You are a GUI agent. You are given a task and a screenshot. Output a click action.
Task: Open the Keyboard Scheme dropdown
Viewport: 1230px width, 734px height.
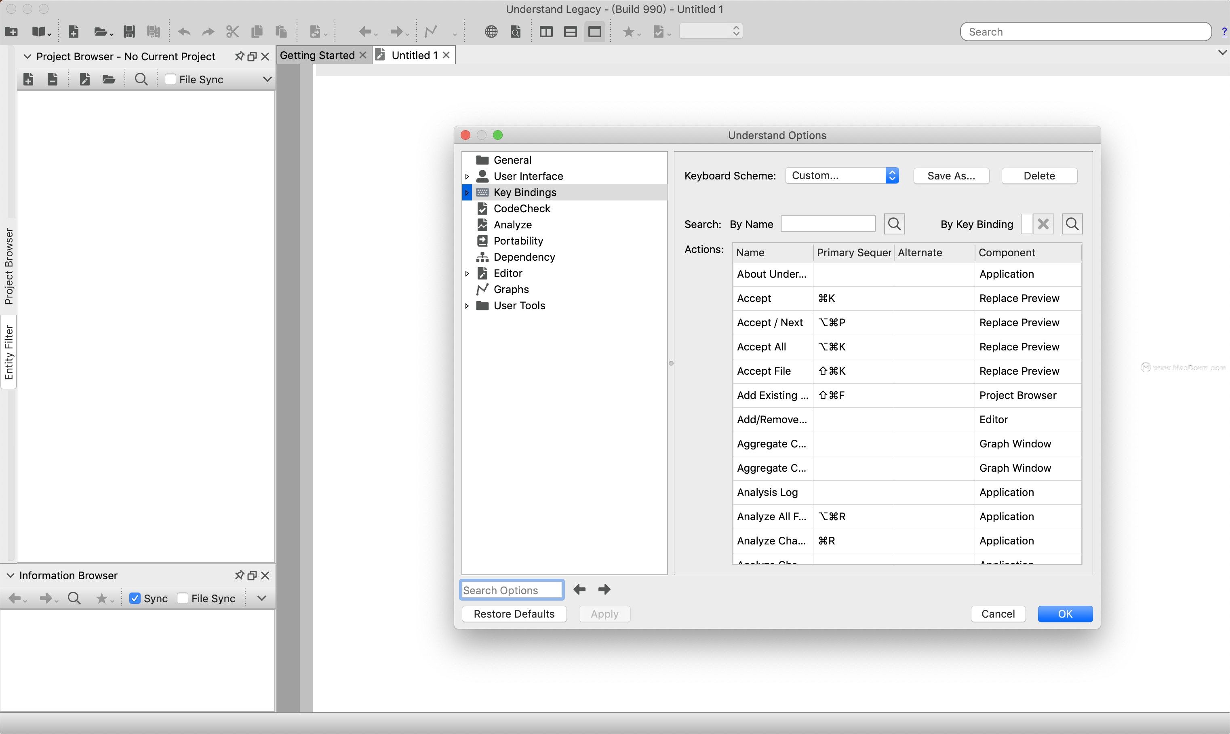[842, 175]
